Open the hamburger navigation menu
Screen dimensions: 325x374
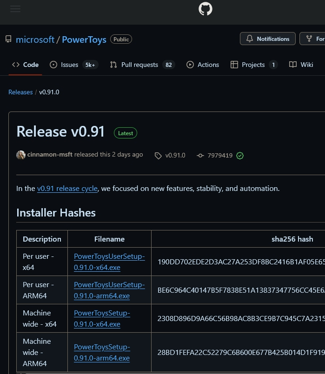[15, 9]
